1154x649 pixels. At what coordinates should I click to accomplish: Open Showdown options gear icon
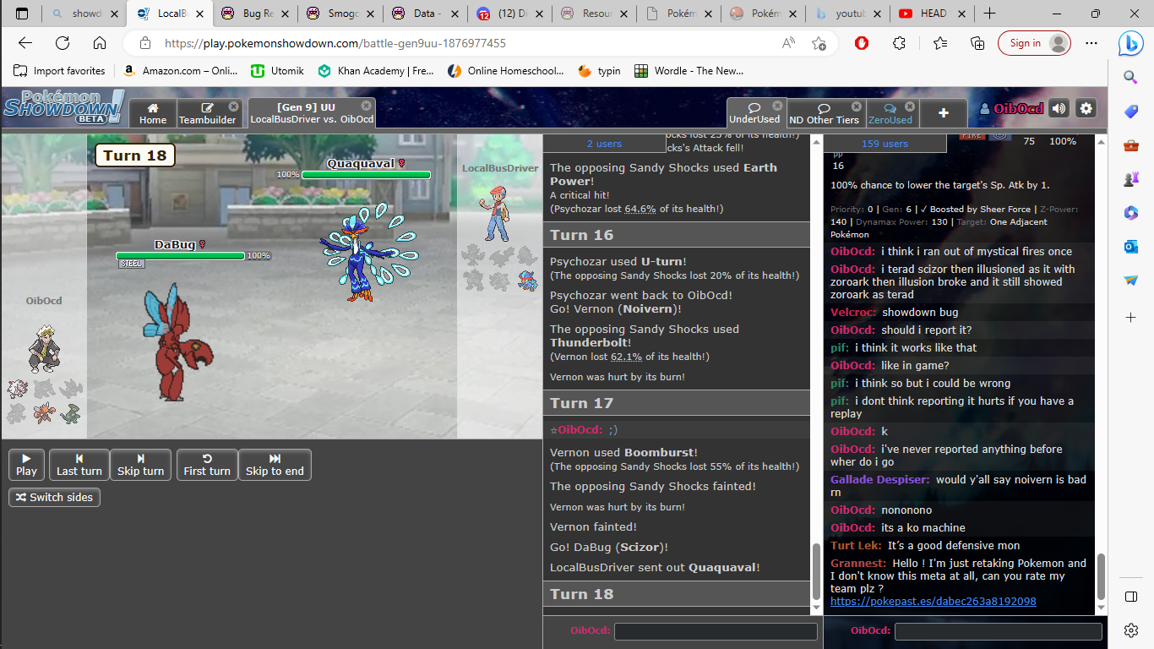click(1086, 108)
